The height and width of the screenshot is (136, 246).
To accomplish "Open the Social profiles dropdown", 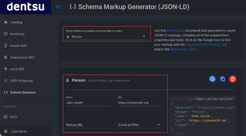I will click(x=140, y=125).
